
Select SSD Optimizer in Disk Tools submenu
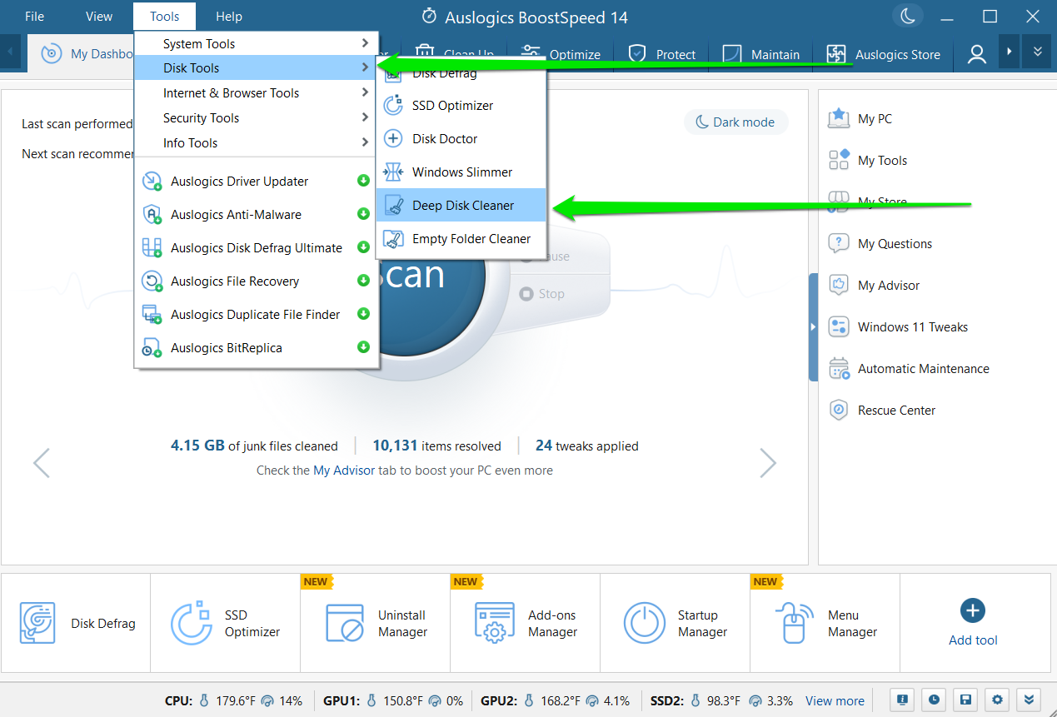click(452, 106)
